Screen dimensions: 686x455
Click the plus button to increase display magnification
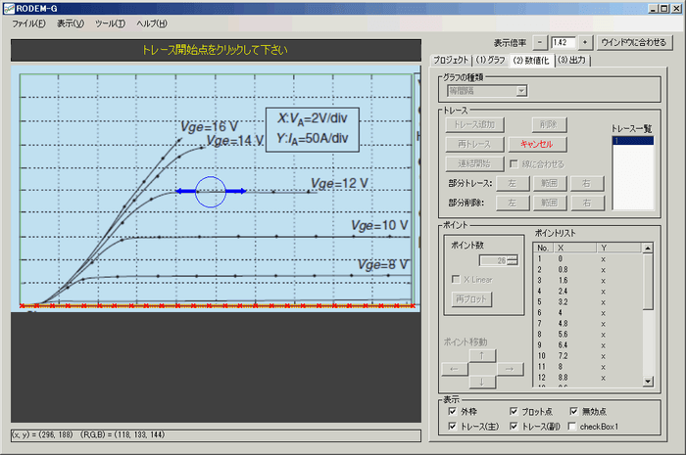click(585, 42)
